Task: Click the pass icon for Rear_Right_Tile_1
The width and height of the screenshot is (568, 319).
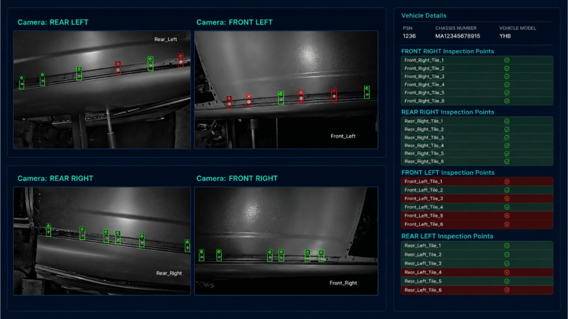Action: click(x=507, y=121)
